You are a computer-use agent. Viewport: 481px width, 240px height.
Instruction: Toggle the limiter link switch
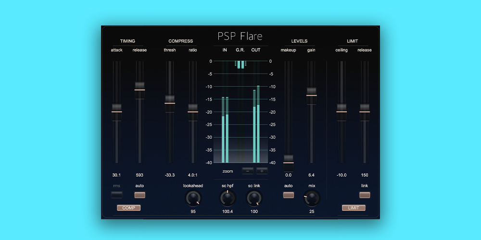pyautogui.click(x=365, y=195)
